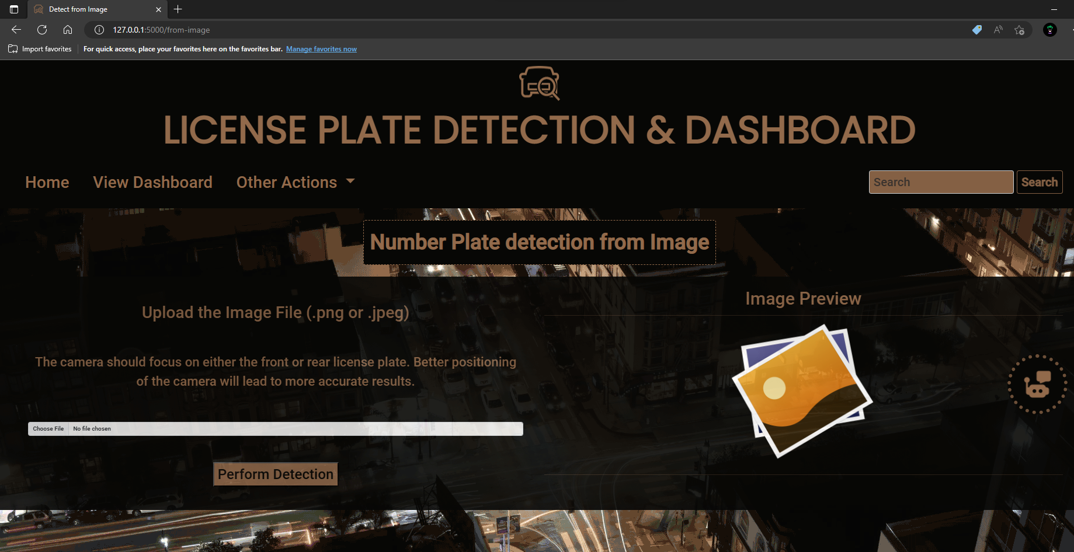This screenshot has width=1074, height=552.
Task: Click the license plate detection logo
Action: (x=538, y=83)
